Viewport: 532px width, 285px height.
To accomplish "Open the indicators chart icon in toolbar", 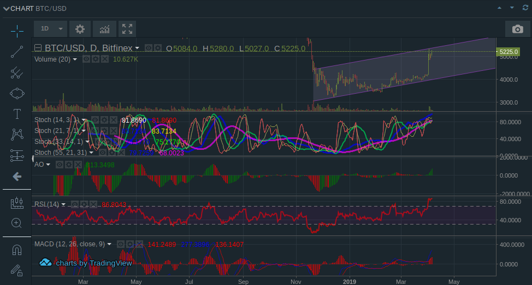I will pos(104,29).
